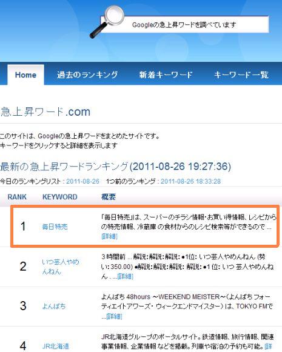Viewport: 282px width, 352px height.
Task: Open previous ranking 2011-08-26 18:33:28 link
Action: [190, 181]
